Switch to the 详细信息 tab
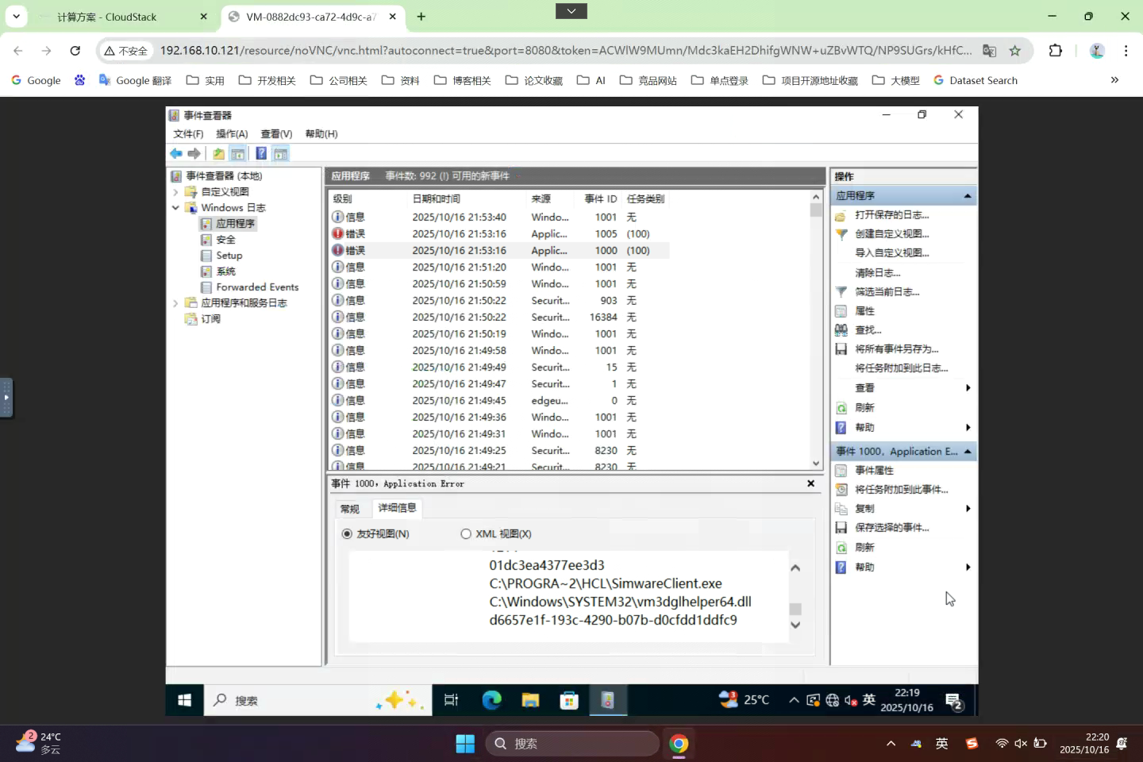 tap(397, 508)
